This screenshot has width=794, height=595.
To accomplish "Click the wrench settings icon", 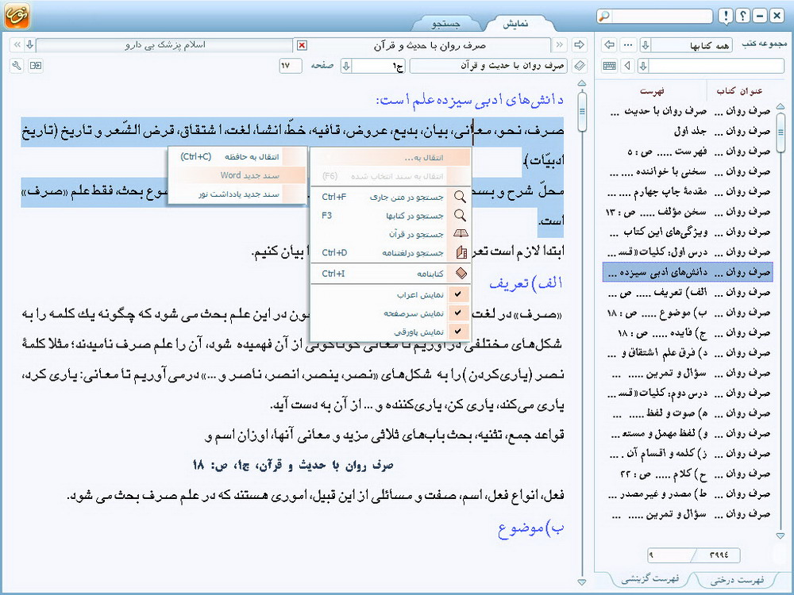I will point(17,66).
